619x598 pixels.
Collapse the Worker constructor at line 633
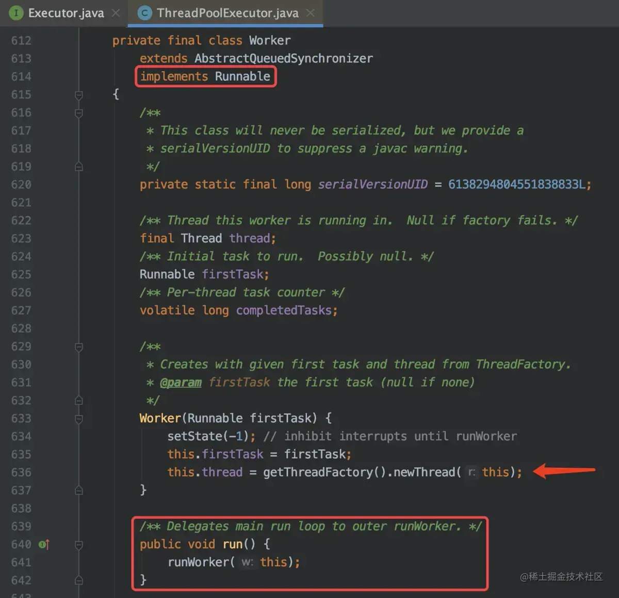79,419
